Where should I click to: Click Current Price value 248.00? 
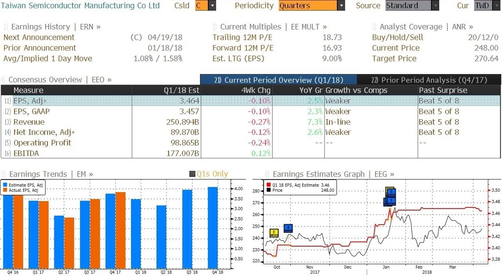click(486, 48)
